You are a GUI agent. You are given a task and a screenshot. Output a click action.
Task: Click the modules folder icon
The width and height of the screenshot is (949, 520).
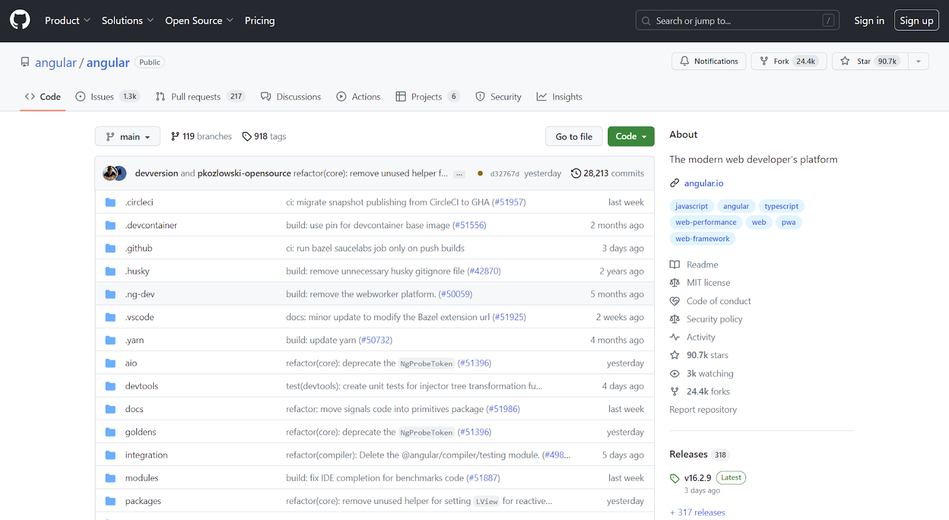tap(110, 478)
